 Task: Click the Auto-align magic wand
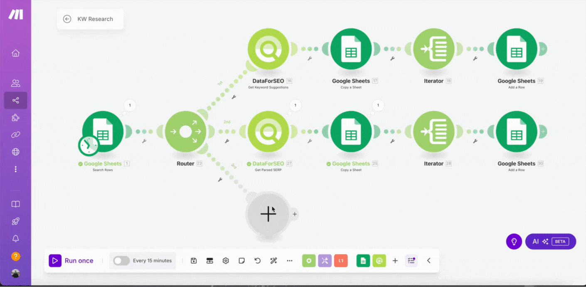pos(273,260)
